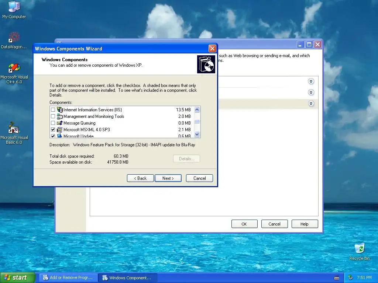Click the components list scrollbar thumb
This screenshot has width=378, height=283.
pyautogui.click(x=197, y=122)
